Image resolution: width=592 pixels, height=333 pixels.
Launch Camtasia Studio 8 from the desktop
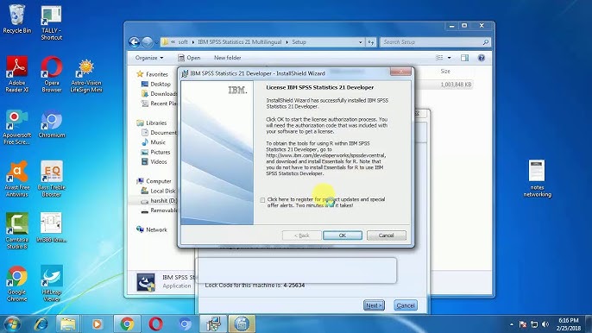[17, 230]
